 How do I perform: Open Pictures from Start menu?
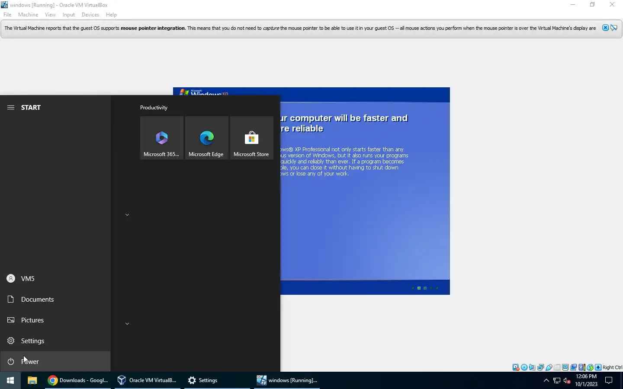[x=55, y=320]
